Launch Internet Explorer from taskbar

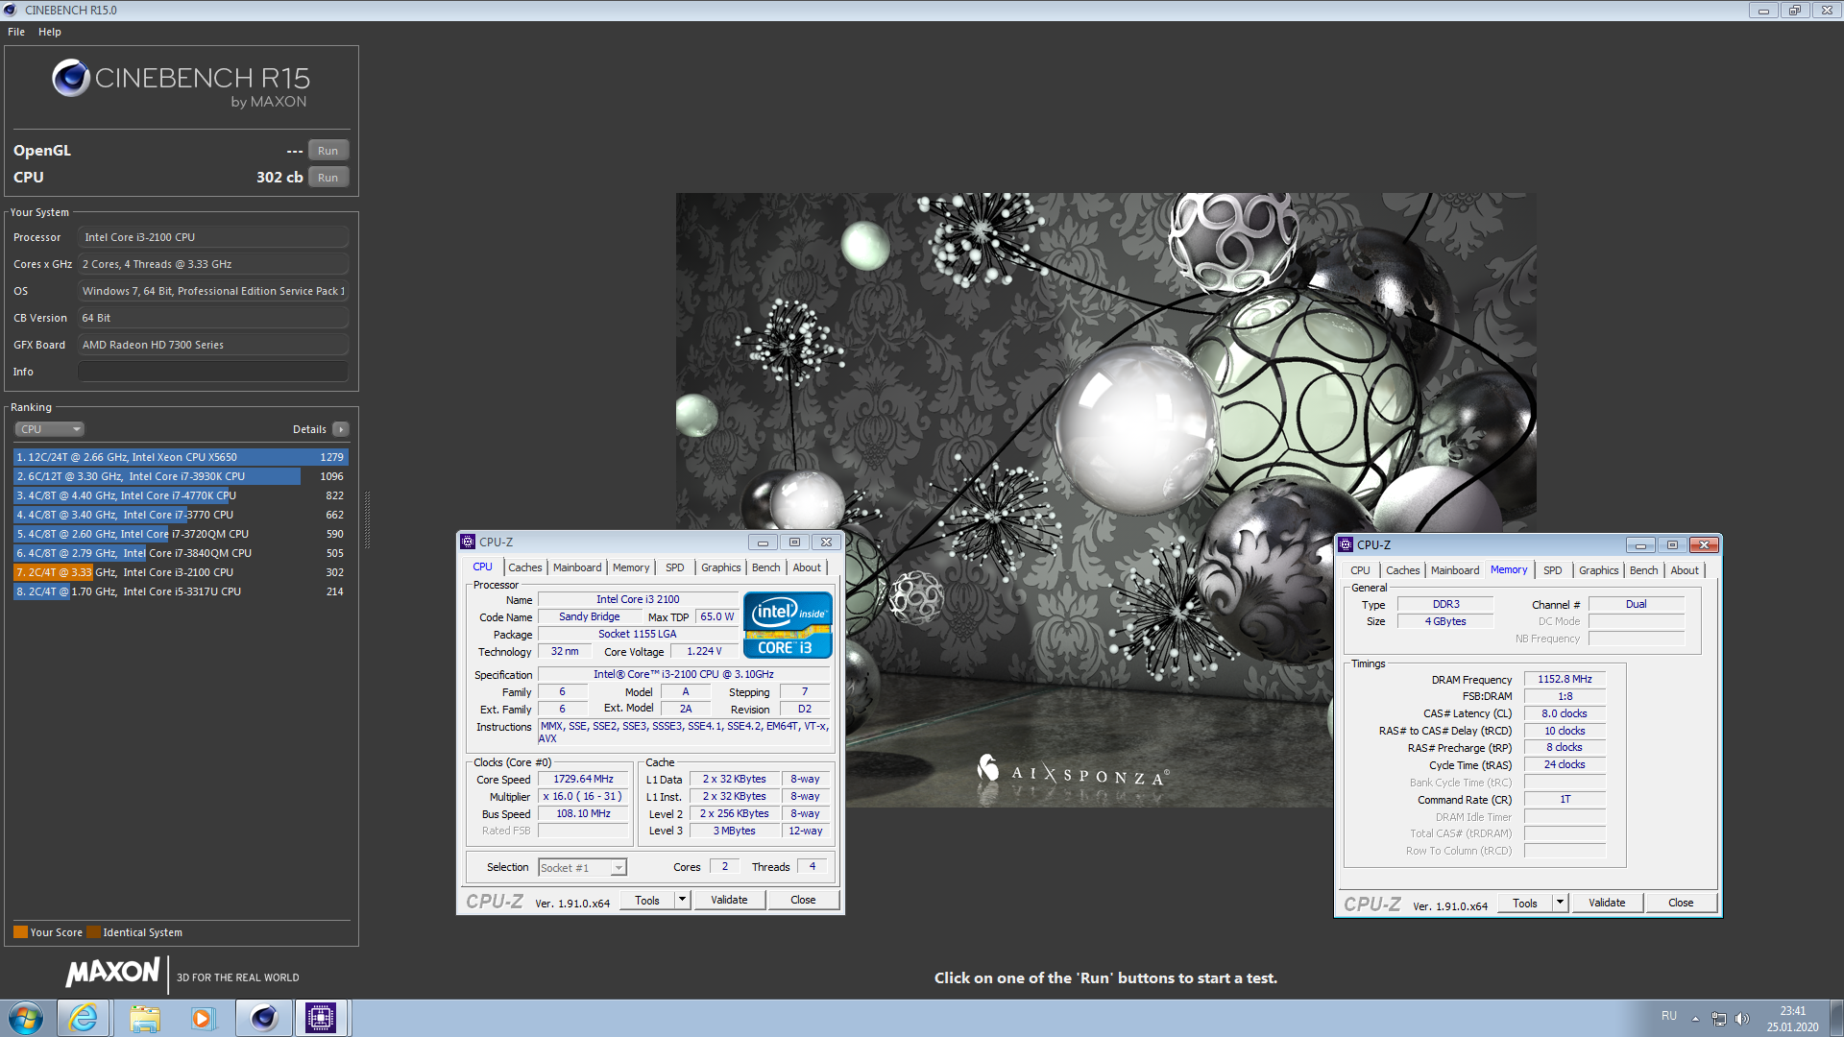coord(84,1018)
